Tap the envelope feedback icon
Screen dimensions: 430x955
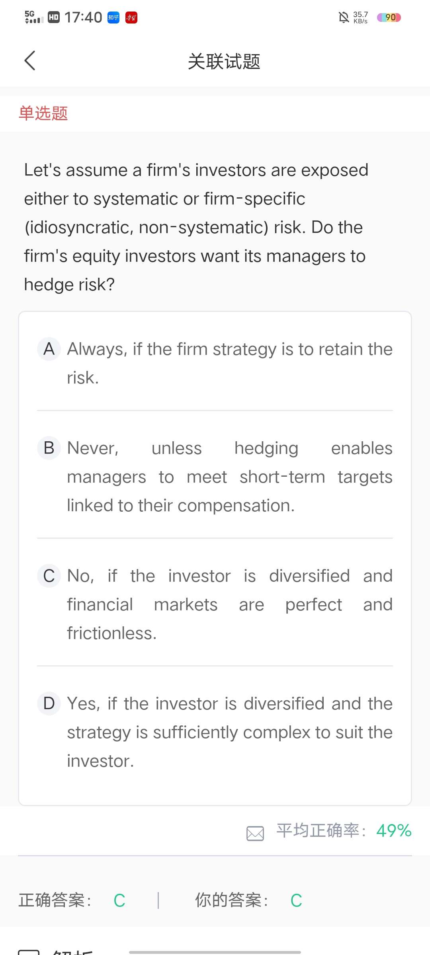click(255, 833)
